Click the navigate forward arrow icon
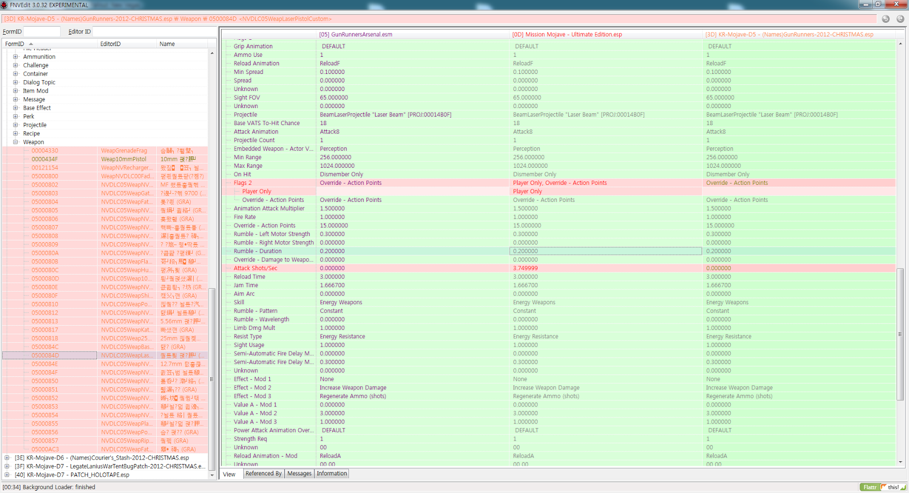Image resolution: width=909 pixels, height=493 pixels. point(900,19)
